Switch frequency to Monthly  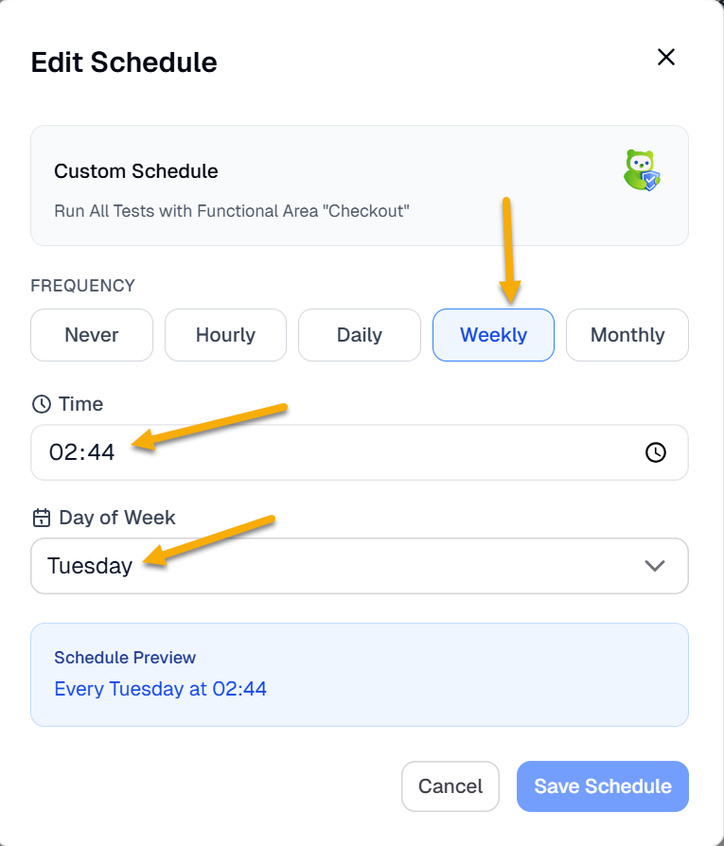[x=627, y=335]
